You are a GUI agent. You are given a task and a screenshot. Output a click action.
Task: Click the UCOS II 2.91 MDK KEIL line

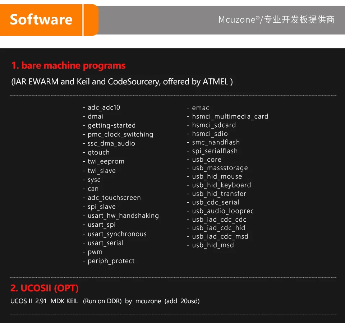(105, 301)
